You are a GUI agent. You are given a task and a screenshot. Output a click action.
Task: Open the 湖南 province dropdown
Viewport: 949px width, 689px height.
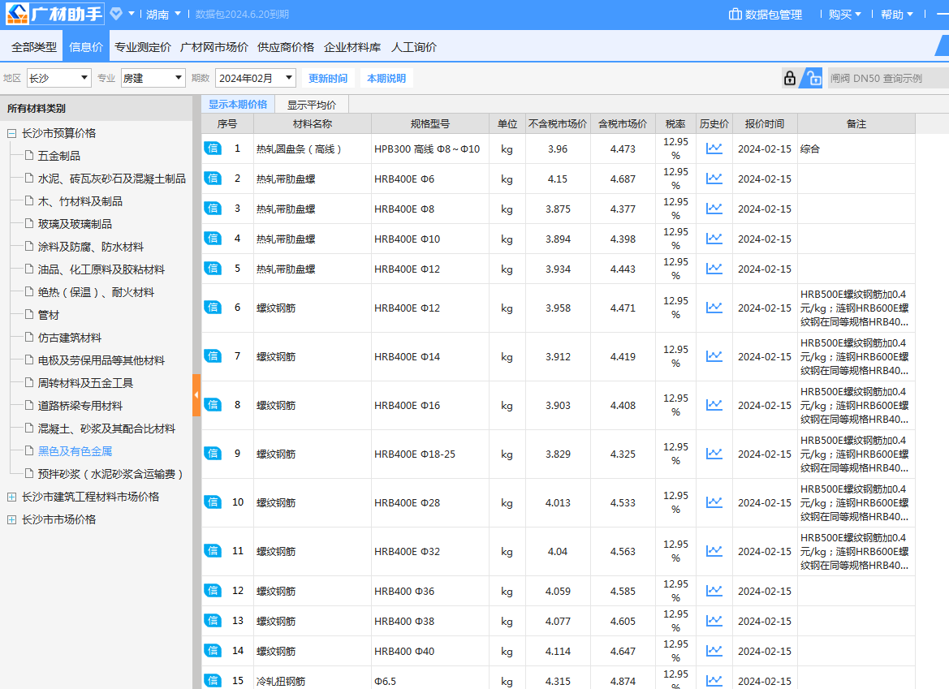tap(163, 14)
